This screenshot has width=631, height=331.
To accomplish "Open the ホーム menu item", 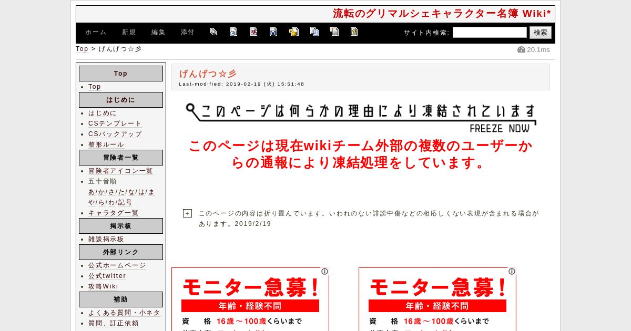I will tap(96, 32).
